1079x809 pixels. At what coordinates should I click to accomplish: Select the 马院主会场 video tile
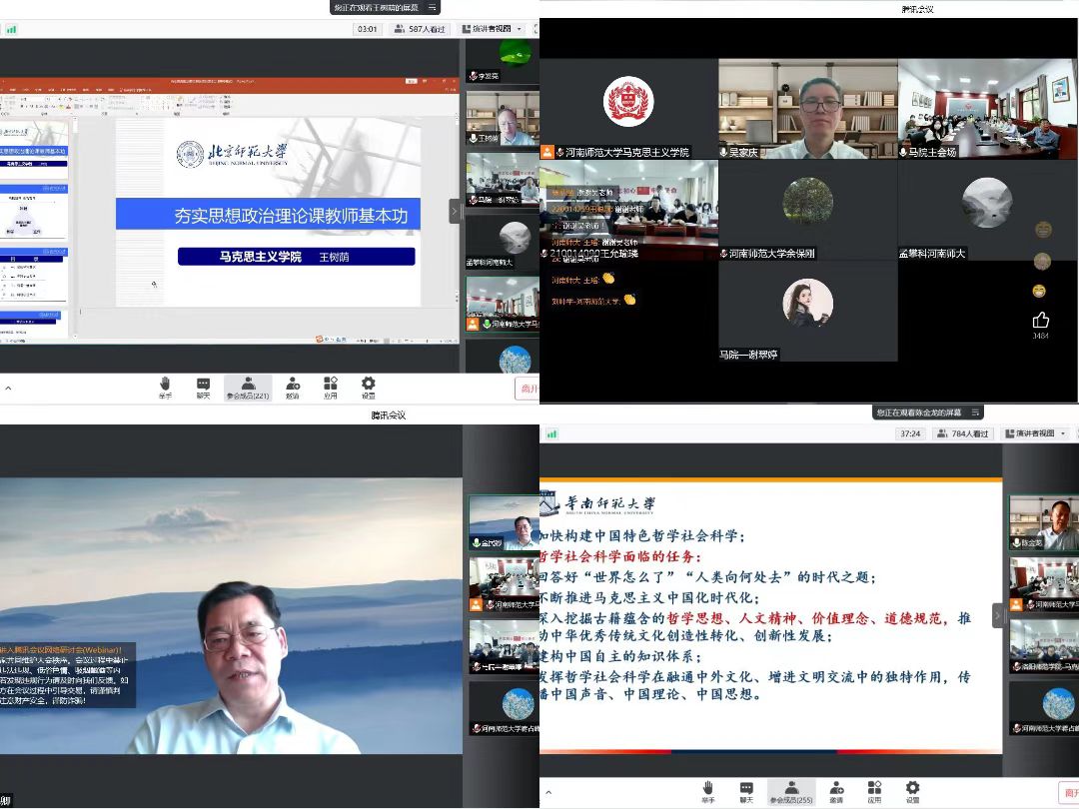click(x=987, y=108)
